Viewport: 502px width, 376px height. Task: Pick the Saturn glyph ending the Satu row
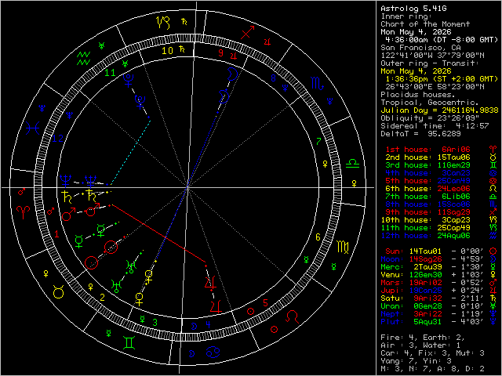[493, 298]
